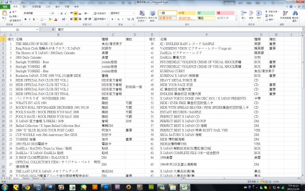
Task: Open the Merge & Center dropdown arrow
Action: coord(108,19)
